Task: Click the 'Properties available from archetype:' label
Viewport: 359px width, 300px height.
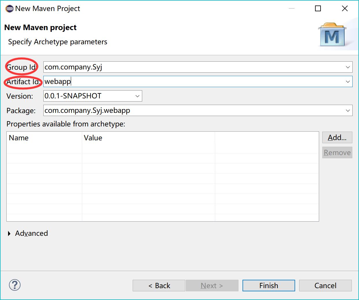Action: tap(66, 124)
